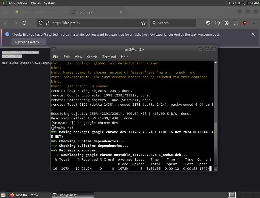Click the git clone line on web page
Image resolution: width=260 pixels, height=198 pixels.
[26, 63]
